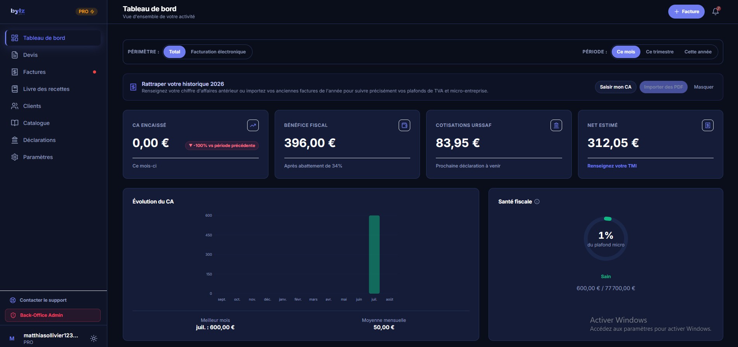Image resolution: width=738 pixels, height=347 pixels.
Task: Click the Évolution du CA heading
Action: (153, 202)
